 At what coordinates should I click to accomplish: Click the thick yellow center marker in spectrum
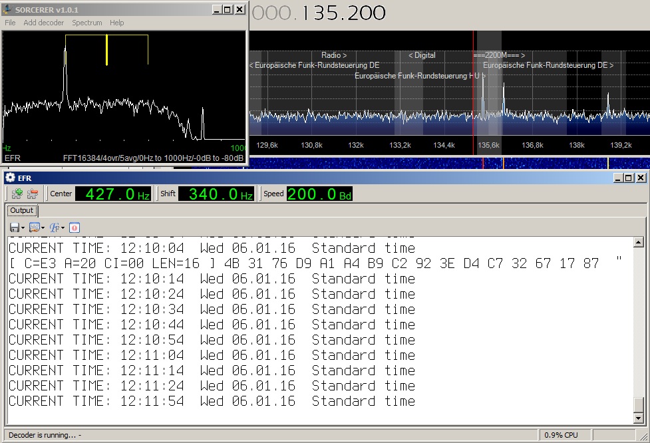click(x=107, y=50)
